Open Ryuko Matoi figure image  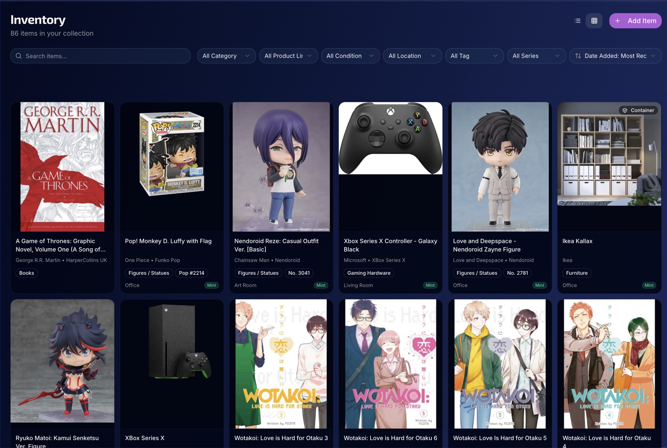63,361
